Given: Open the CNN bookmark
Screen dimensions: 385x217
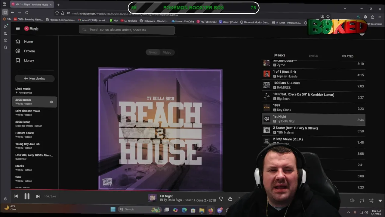Looking at the screenshot, I should (28, 20).
